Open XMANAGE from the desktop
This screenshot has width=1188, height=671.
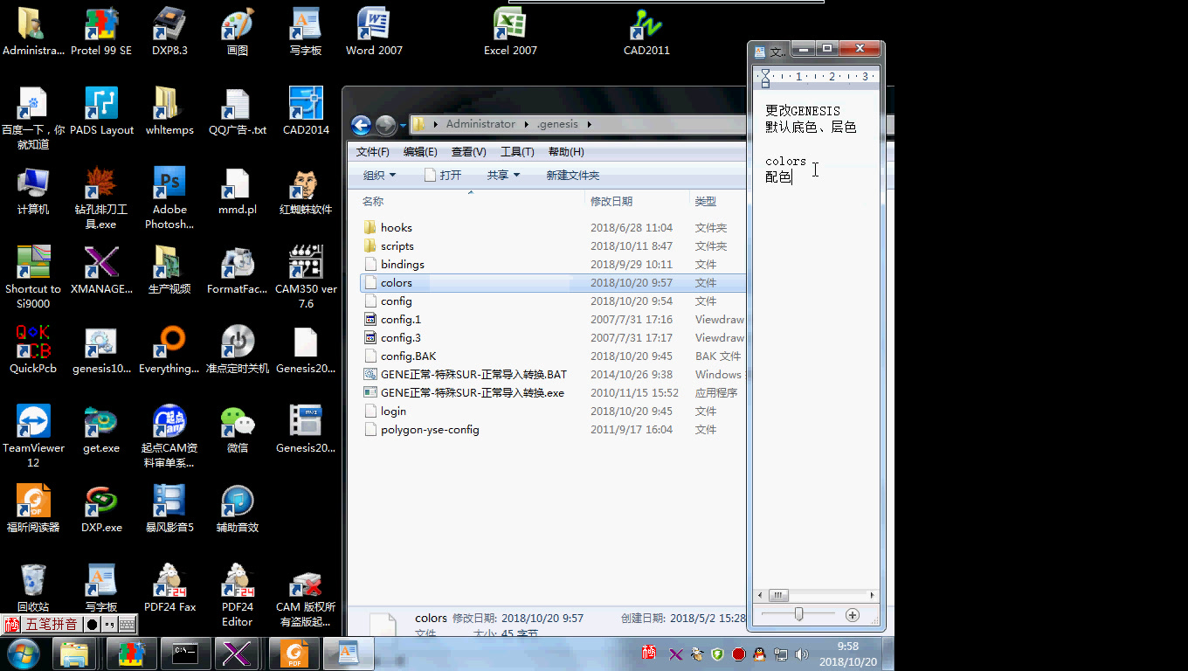[101, 262]
